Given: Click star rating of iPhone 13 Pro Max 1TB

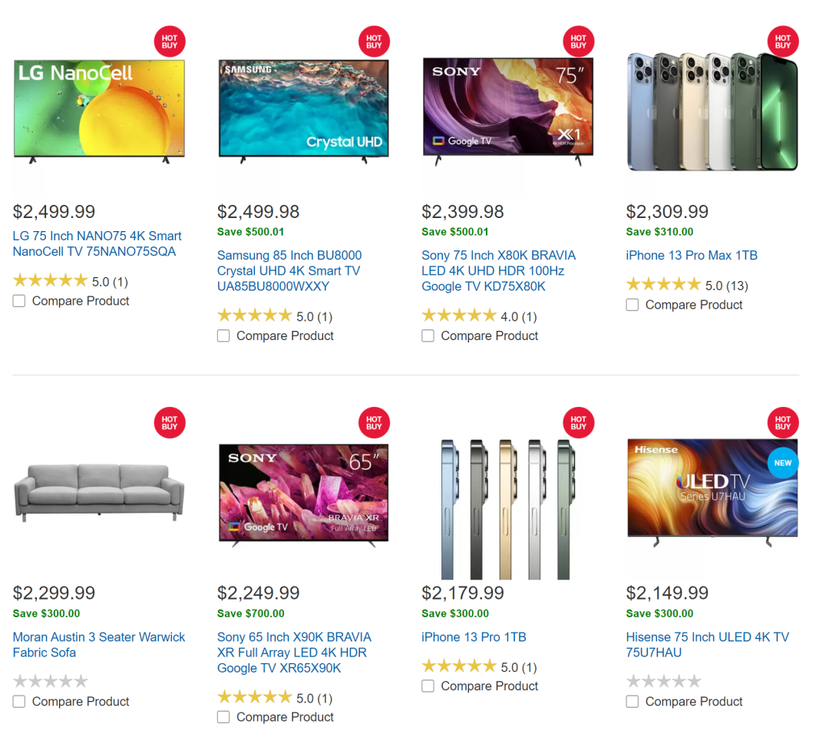Looking at the screenshot, I should tap(663, 284).
